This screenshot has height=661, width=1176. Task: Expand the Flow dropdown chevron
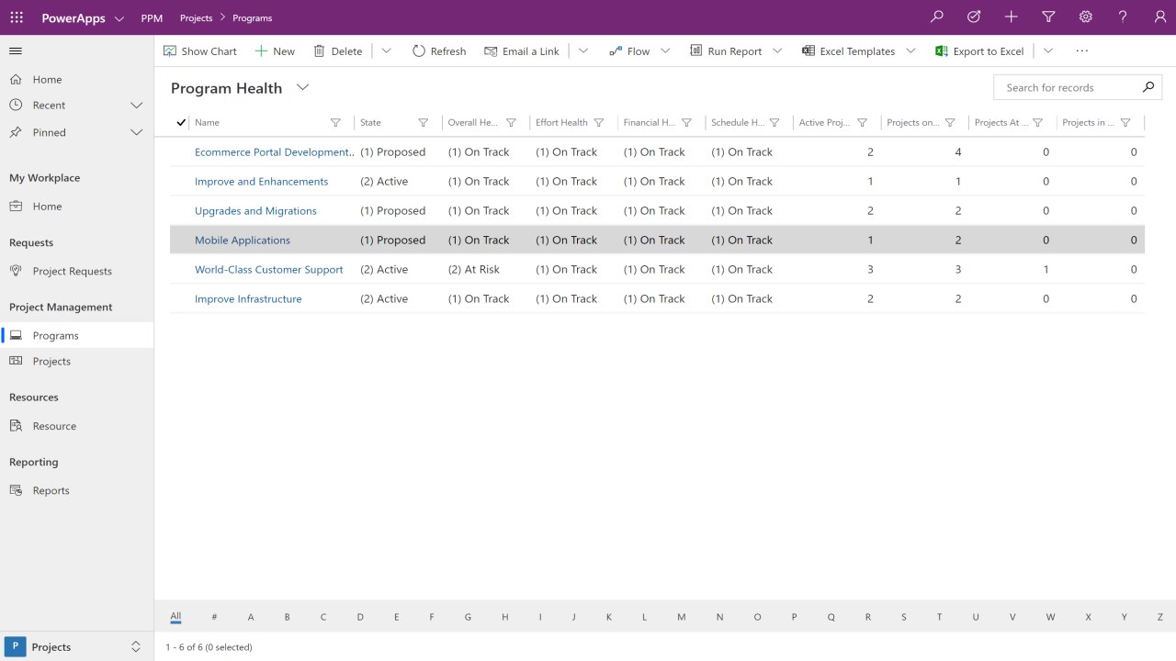[666, 51]
